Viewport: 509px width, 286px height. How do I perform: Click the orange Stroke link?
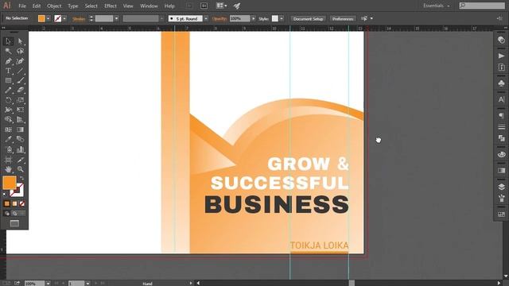pos(79,19)
